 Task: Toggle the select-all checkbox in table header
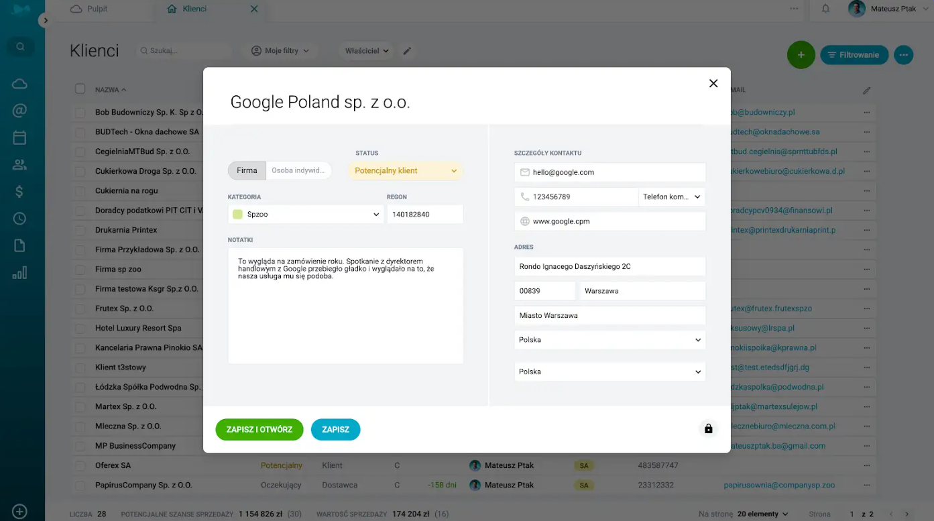[x=80, y=89]
